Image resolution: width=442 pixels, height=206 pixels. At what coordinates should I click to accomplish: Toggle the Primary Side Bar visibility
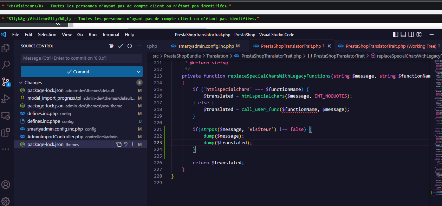point(395,34)
